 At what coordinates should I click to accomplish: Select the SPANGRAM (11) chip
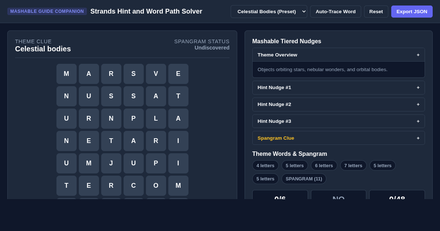tap(304, 179)
